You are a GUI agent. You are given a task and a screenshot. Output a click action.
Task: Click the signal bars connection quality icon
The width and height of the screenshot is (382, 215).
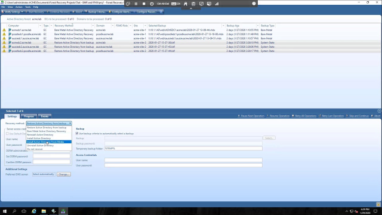217,4
